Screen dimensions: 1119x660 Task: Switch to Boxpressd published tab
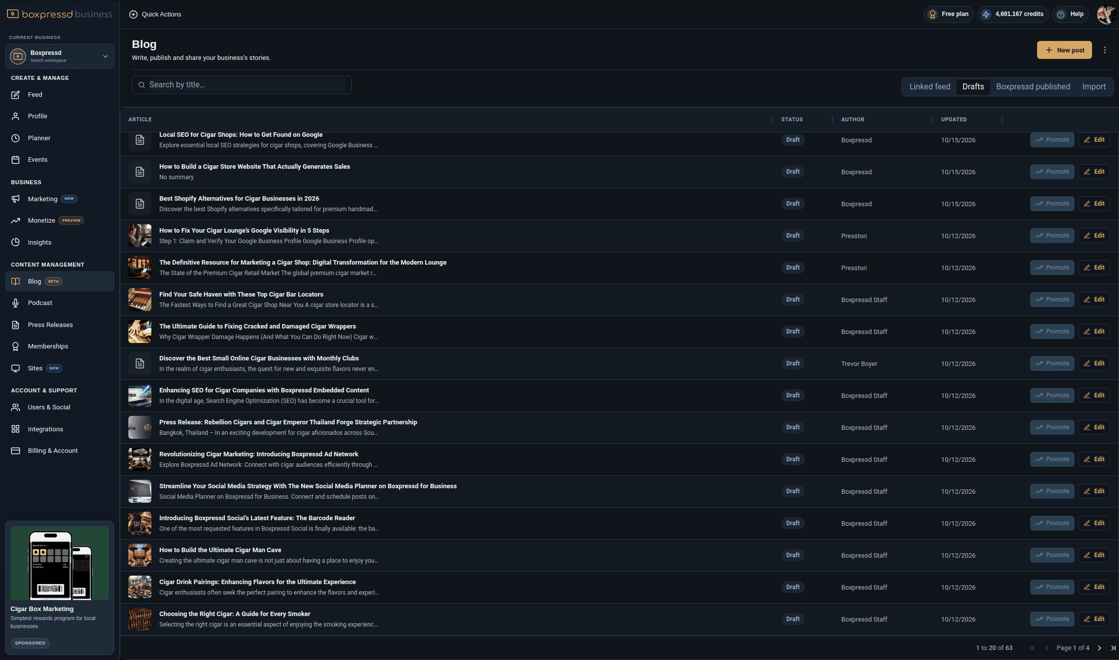tap(1033, 87)
